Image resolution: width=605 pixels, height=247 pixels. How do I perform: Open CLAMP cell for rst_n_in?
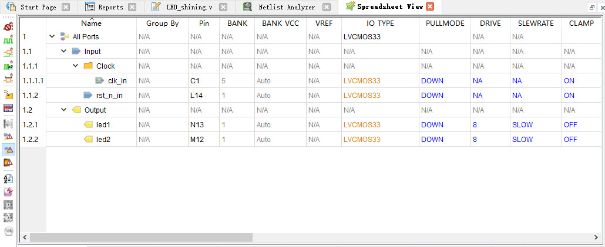click(582, 96)
